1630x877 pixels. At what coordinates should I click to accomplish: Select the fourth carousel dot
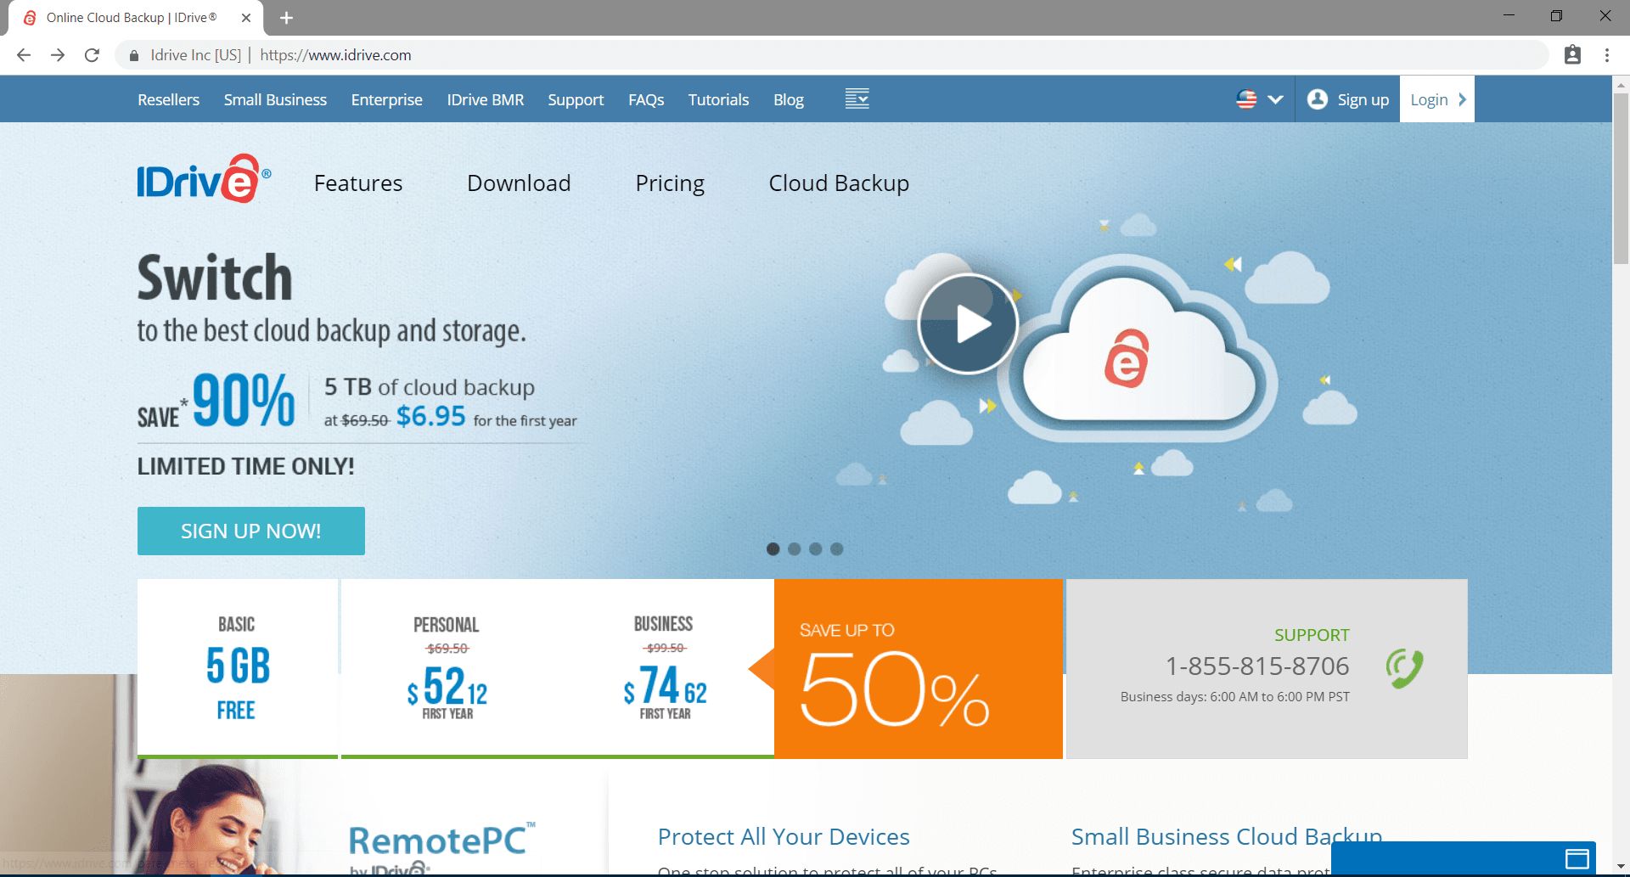(836, 549)
